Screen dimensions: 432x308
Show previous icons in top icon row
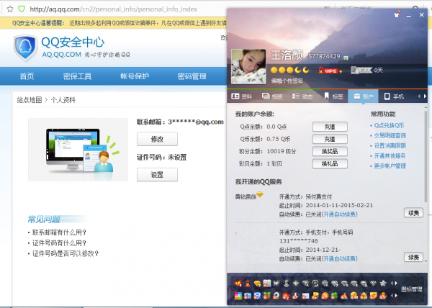(392, 284)
